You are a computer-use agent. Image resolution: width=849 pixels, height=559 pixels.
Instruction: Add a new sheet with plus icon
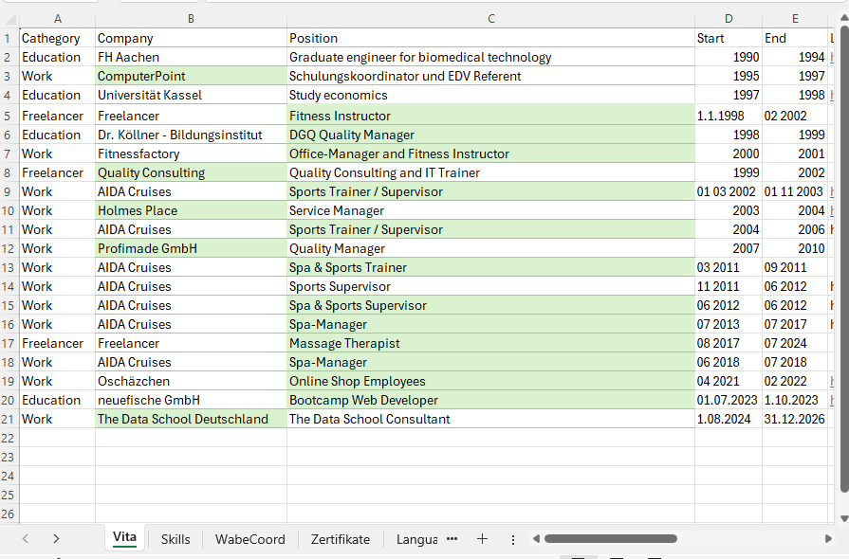point(482,538)
